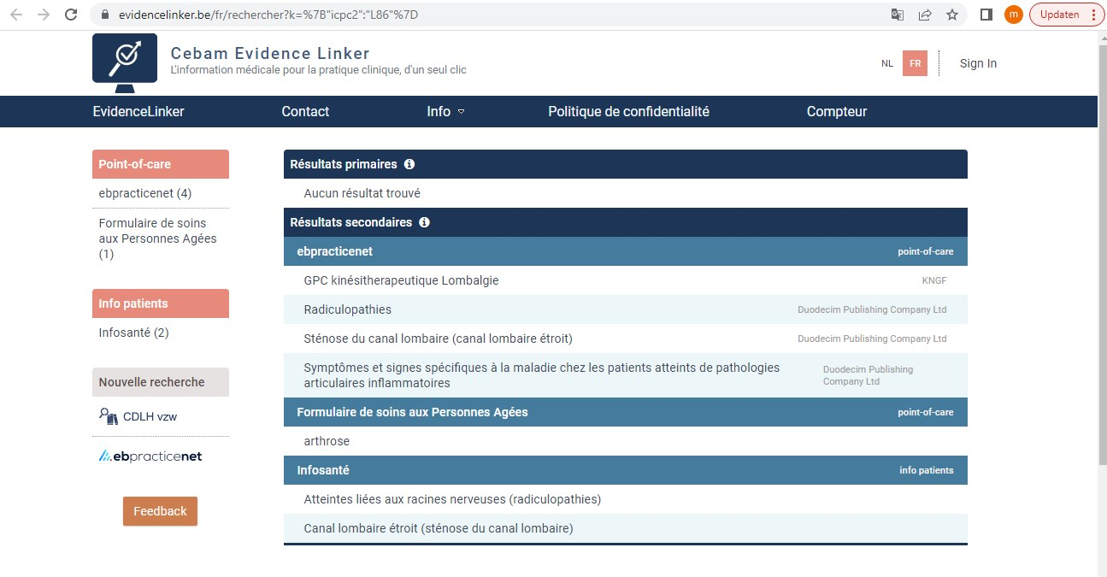Image resolution: width=1107 pixels, height=577 pixels.
Task: Filter by ebpracticenet (4)
Action: click(x=145, y=193)
